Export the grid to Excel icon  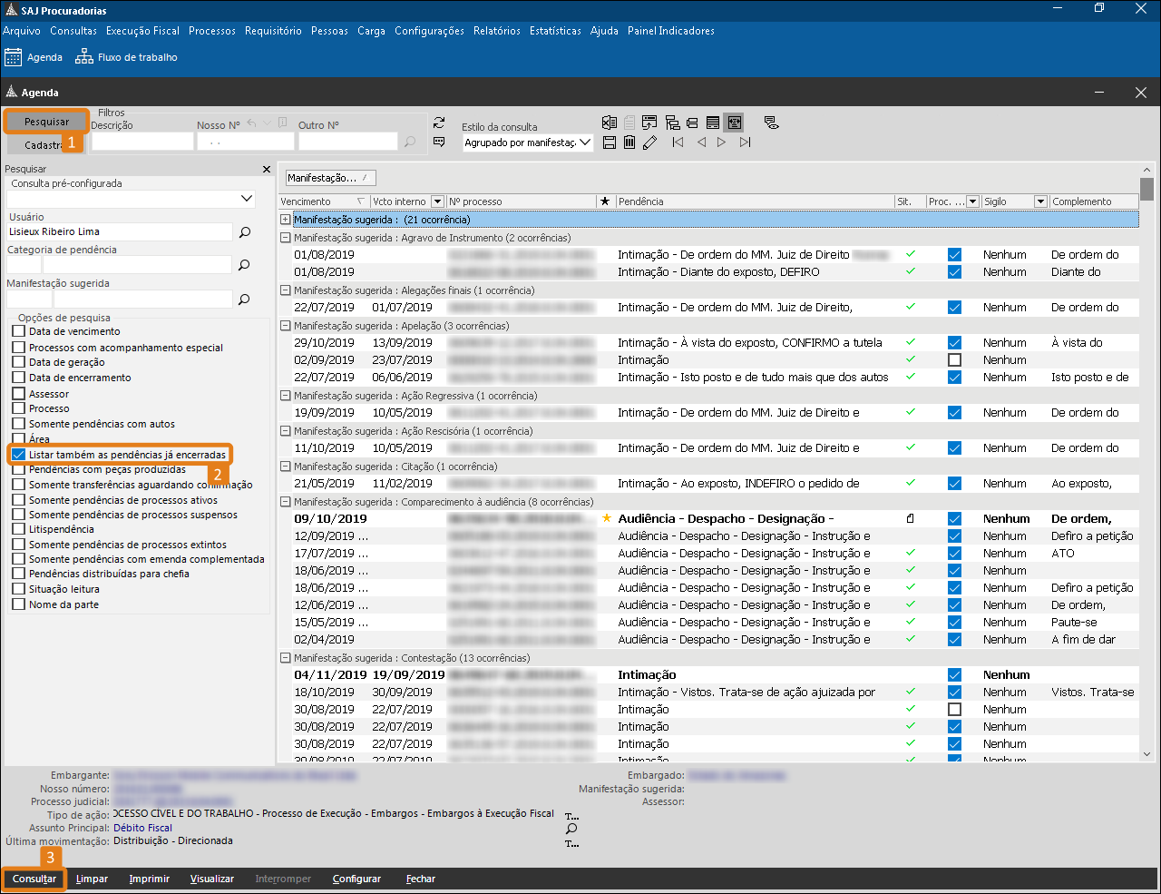(x=610, y=123)
